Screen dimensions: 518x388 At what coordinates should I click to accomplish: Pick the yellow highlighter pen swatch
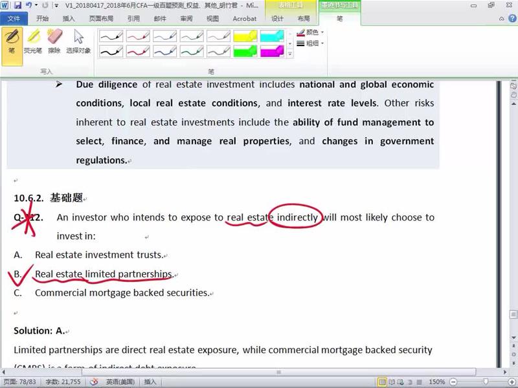(x=245, y=36)
